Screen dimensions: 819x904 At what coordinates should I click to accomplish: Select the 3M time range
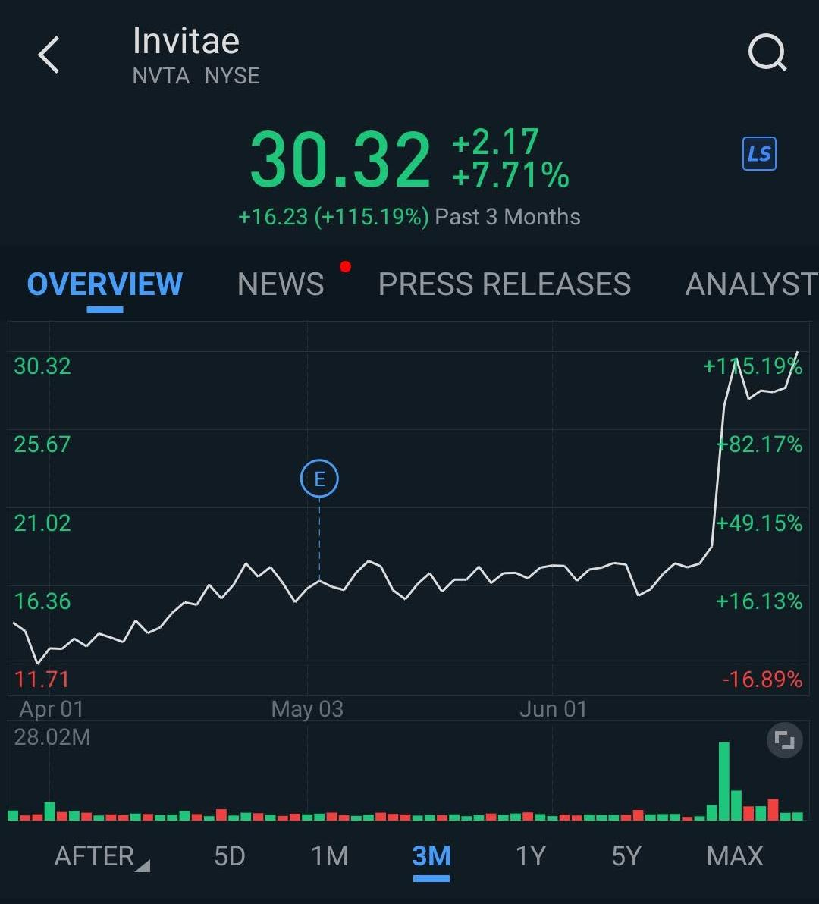click(x=431, y=856)
